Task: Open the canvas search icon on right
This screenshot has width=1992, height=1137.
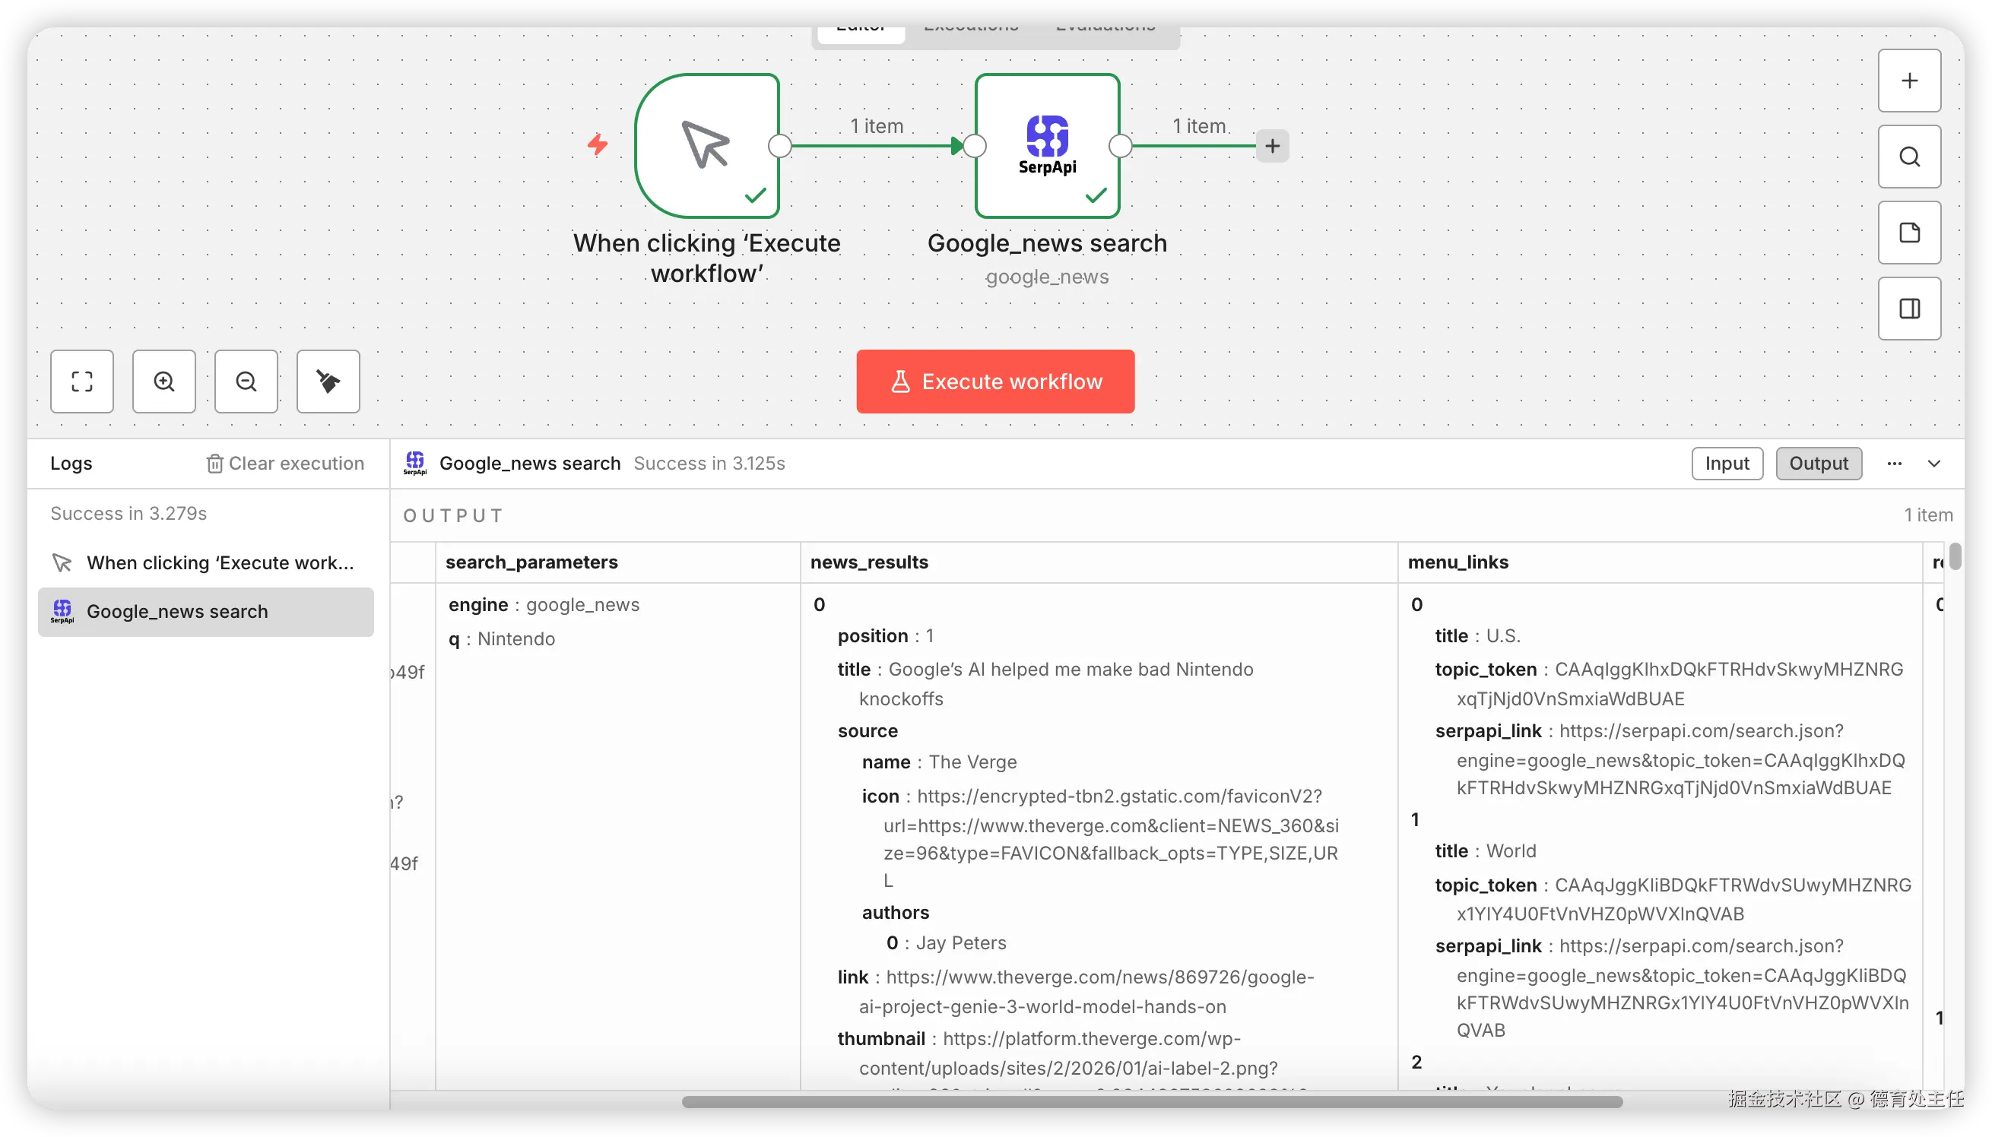Action: (1908, 157)
